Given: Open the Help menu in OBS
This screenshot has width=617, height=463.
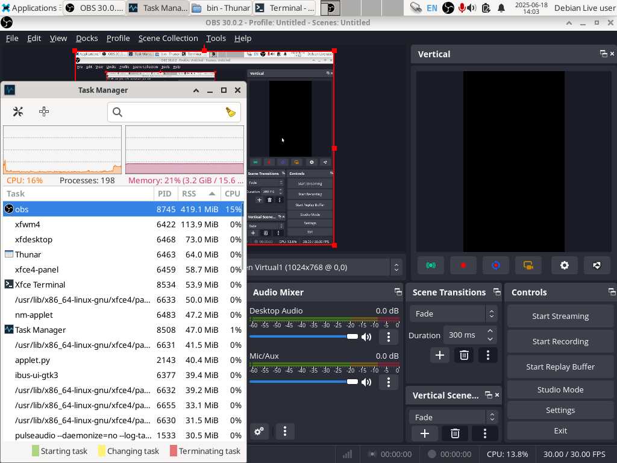Looking at the screenshot, I should pyautogui.click(x=243, y=38).
